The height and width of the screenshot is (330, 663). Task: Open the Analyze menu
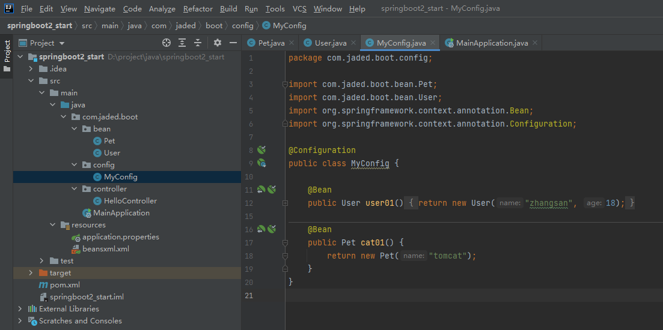(163, 9)
